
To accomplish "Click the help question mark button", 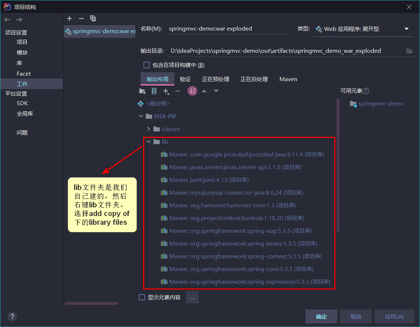I will pyautogui.click(x=12, y=316).
